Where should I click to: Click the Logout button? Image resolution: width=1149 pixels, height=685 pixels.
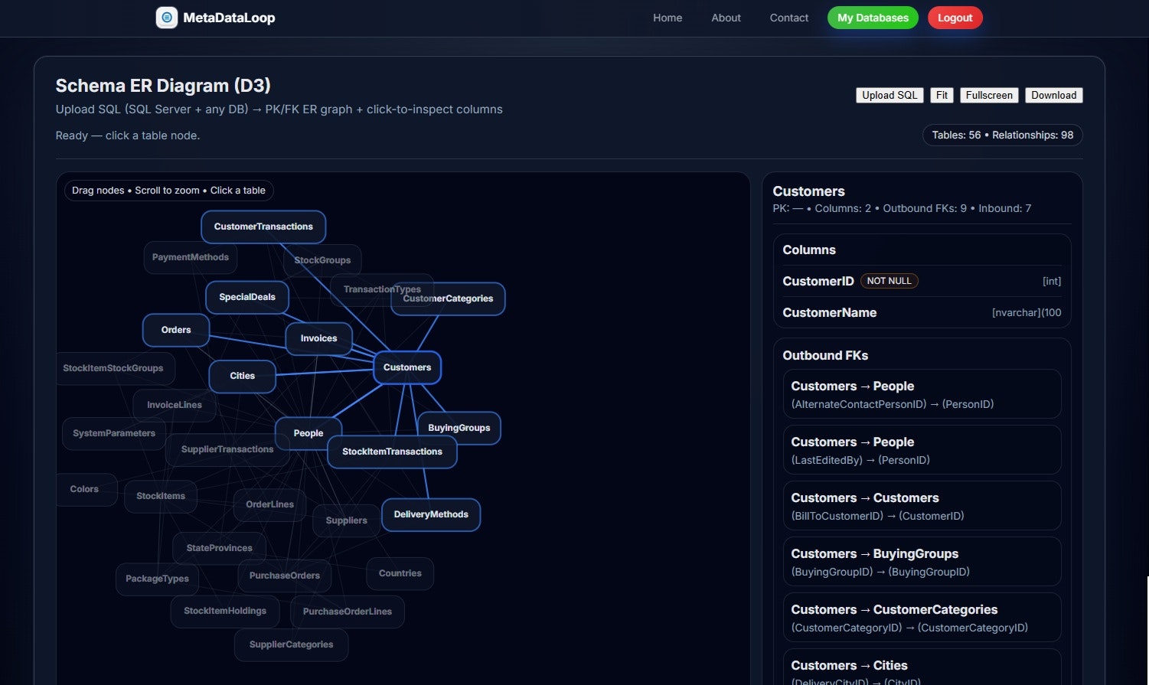click(955, 18)
